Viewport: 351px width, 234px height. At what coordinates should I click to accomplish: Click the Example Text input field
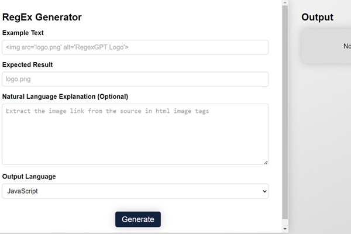[135, 47]
